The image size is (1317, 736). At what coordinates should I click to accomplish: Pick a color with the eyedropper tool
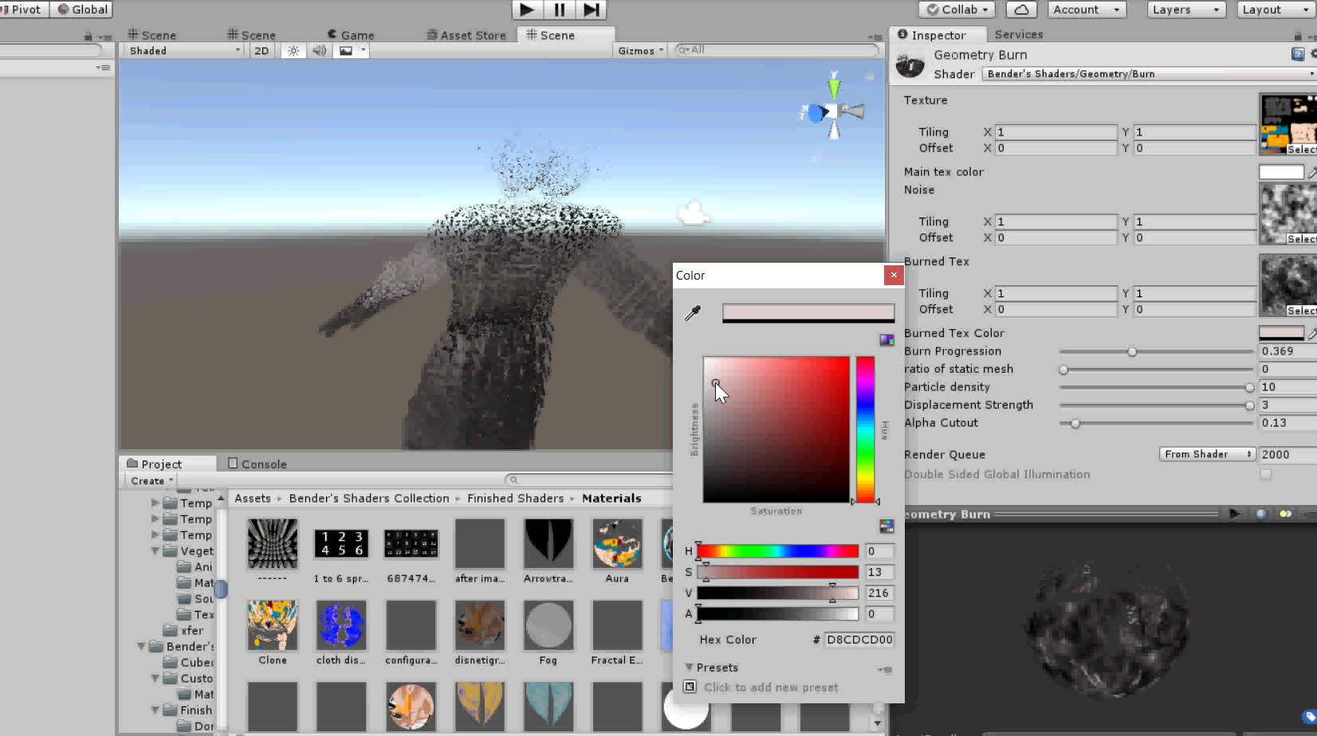(693, 313)
